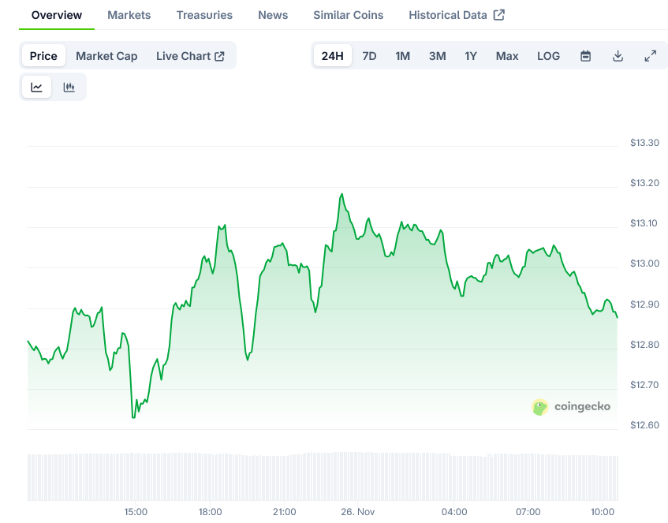Expand chart to fullscreen
This screenshot has height=523, width=668.
650,56
